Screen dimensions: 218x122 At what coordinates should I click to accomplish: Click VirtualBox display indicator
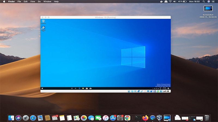point(148,91)
